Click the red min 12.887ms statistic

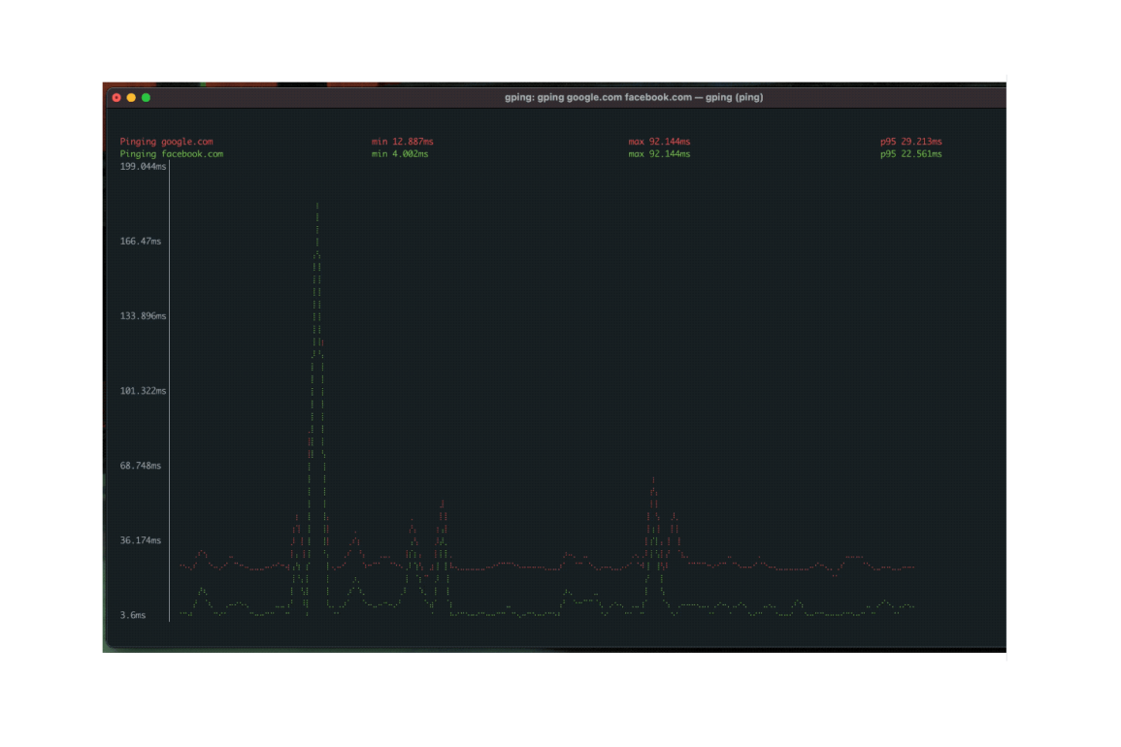[x=402, y=142]
